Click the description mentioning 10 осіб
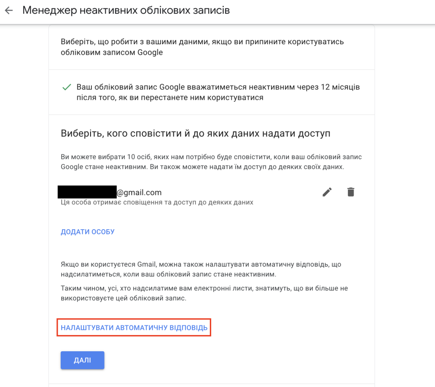Screen dimensions: 435x387 211,162
